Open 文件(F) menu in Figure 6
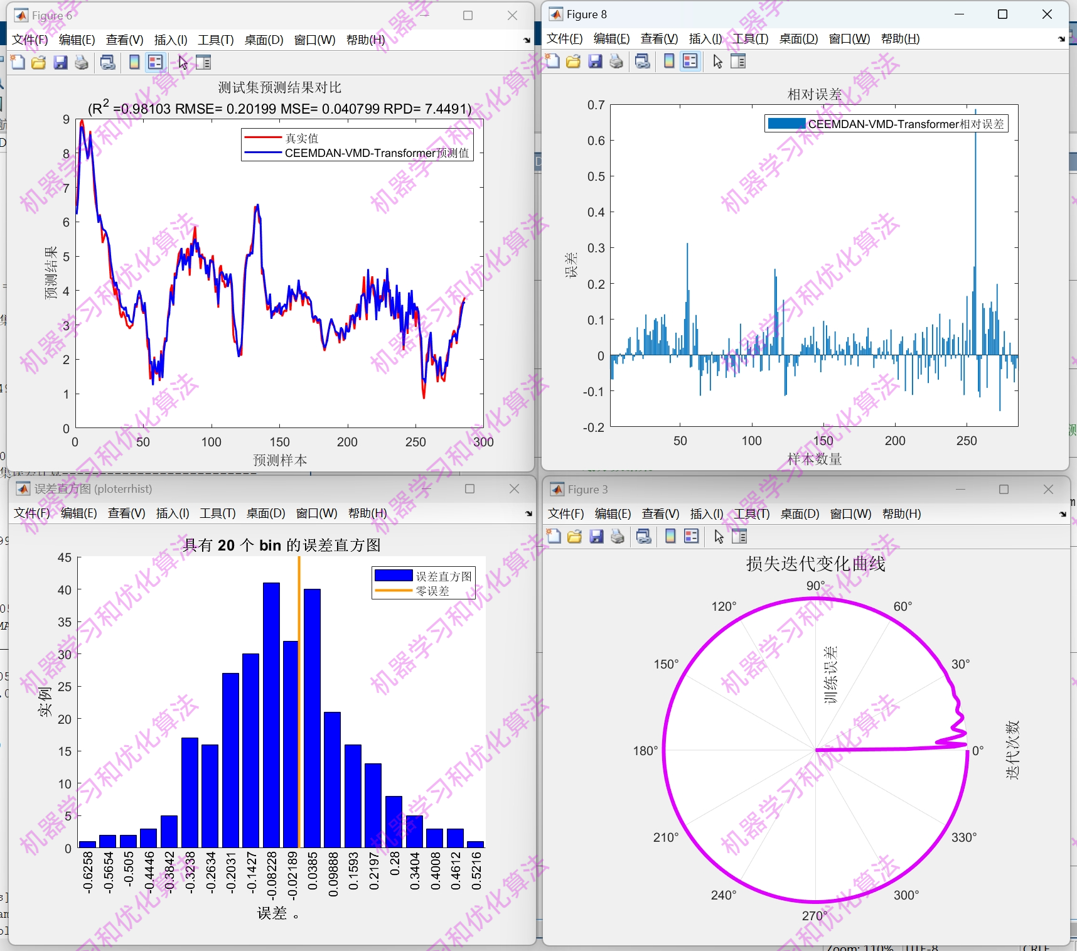The height and width of the screenshot is (951, 1077). [x=30, y=40]
